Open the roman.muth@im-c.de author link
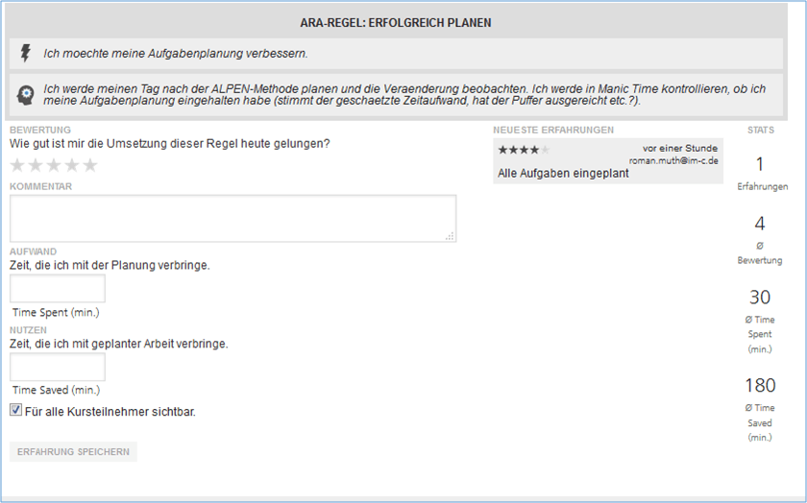The width and height of the screenshot is (807, 503). pos(672,161)
